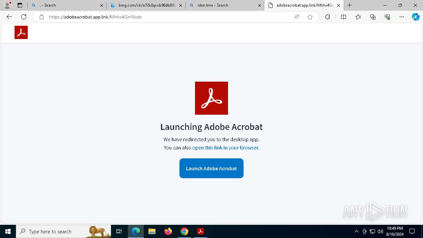Open Tab actions menu

point(20,5)
